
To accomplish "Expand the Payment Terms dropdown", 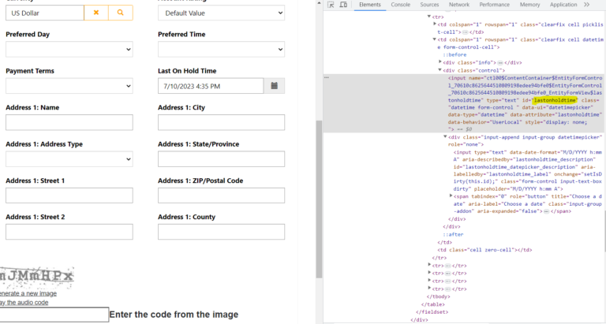I will 69,86.
